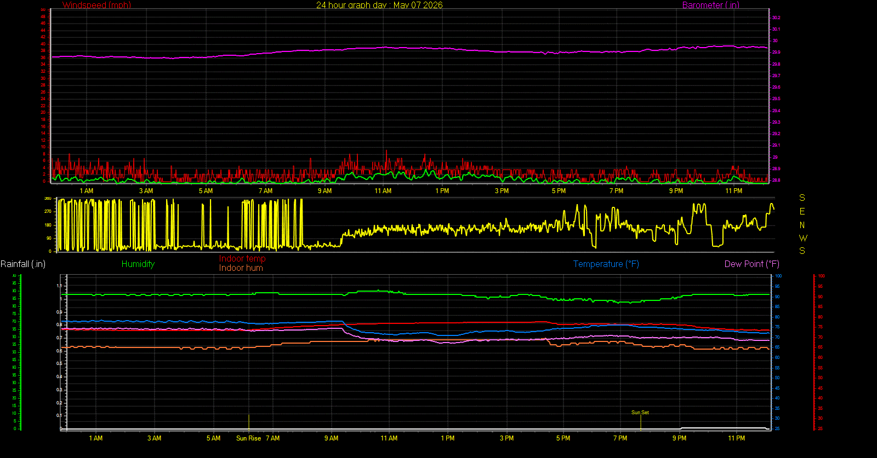Select the green 'Humidity' legend label
The height and width of the screenshot is (458, 877).
coord(138,264)
